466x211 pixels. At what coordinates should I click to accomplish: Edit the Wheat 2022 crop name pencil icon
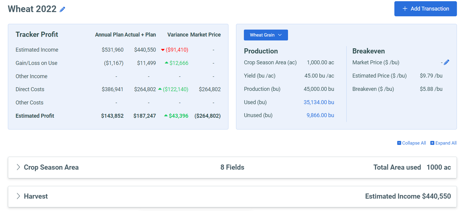[62, 9]
